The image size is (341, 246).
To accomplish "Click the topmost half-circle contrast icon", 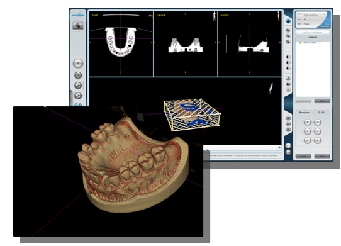I will [x=288, y=57].
